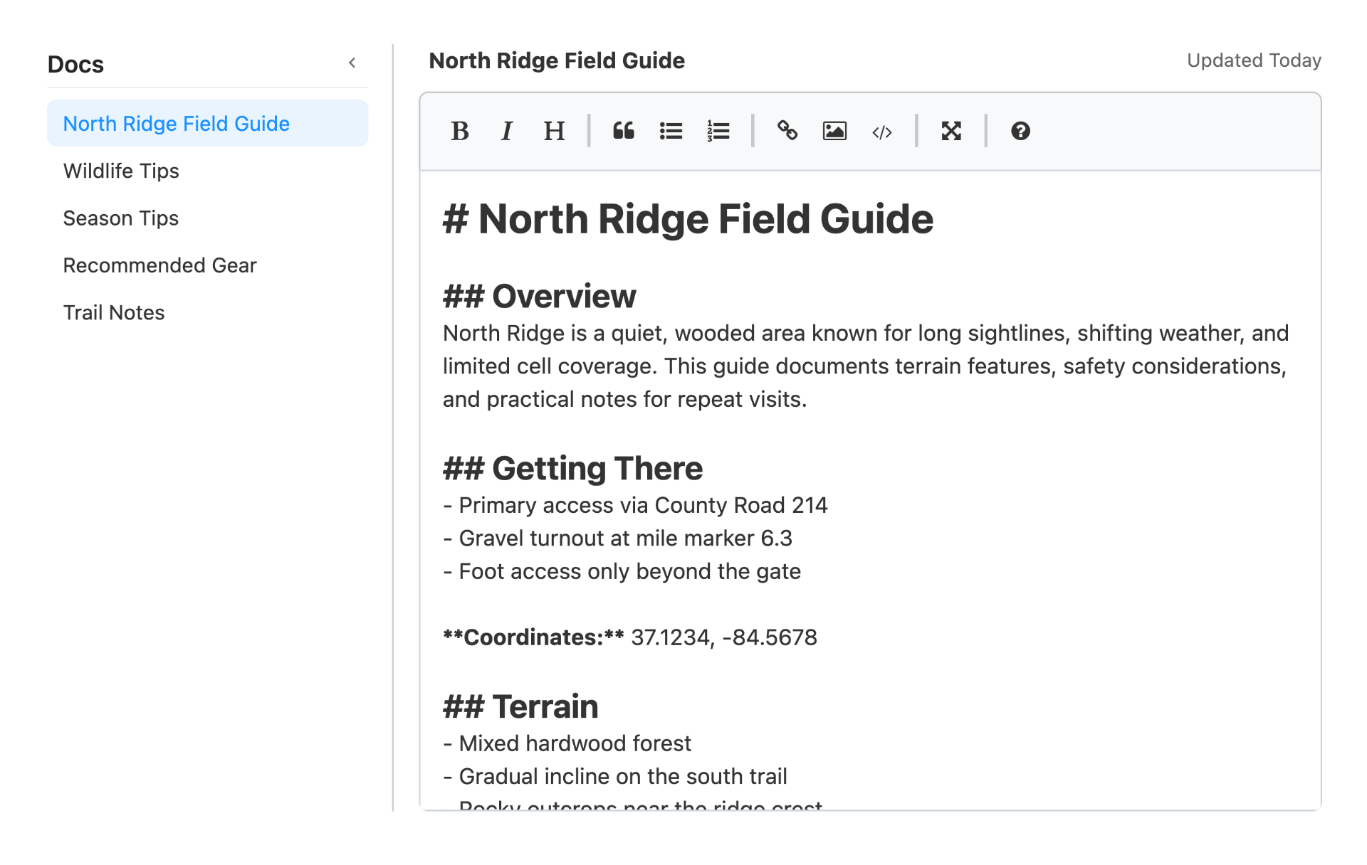
Task: Insert a blockquote
Action: tap(624, 131)
